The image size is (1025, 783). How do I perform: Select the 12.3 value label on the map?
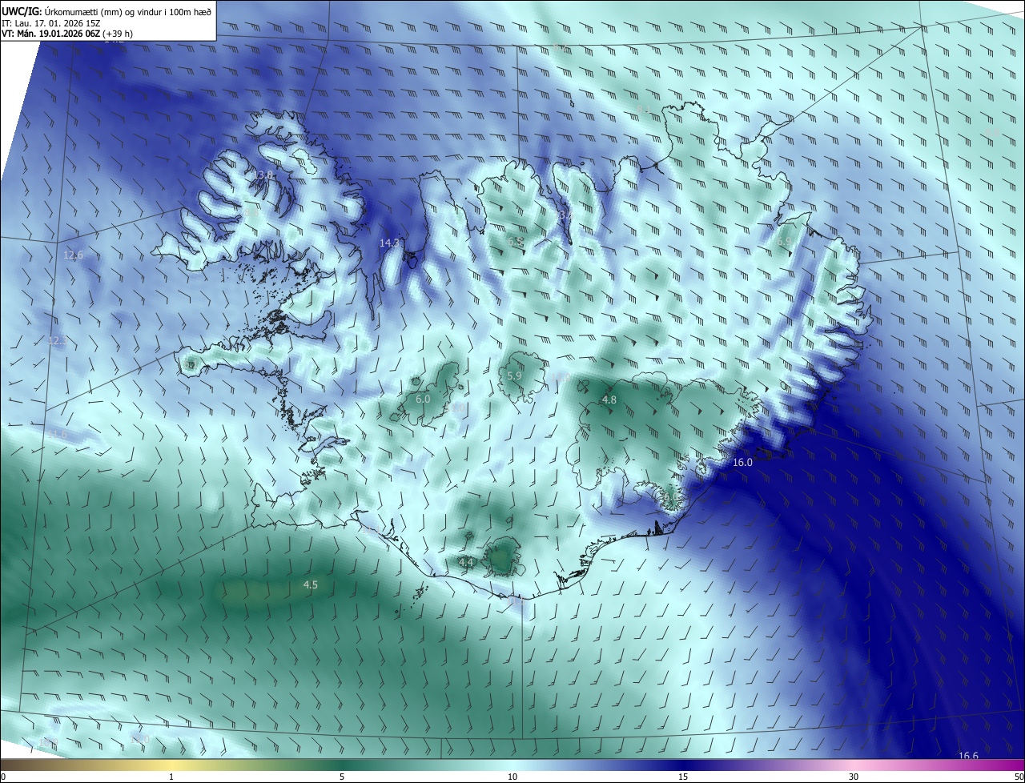coord(58,341)
